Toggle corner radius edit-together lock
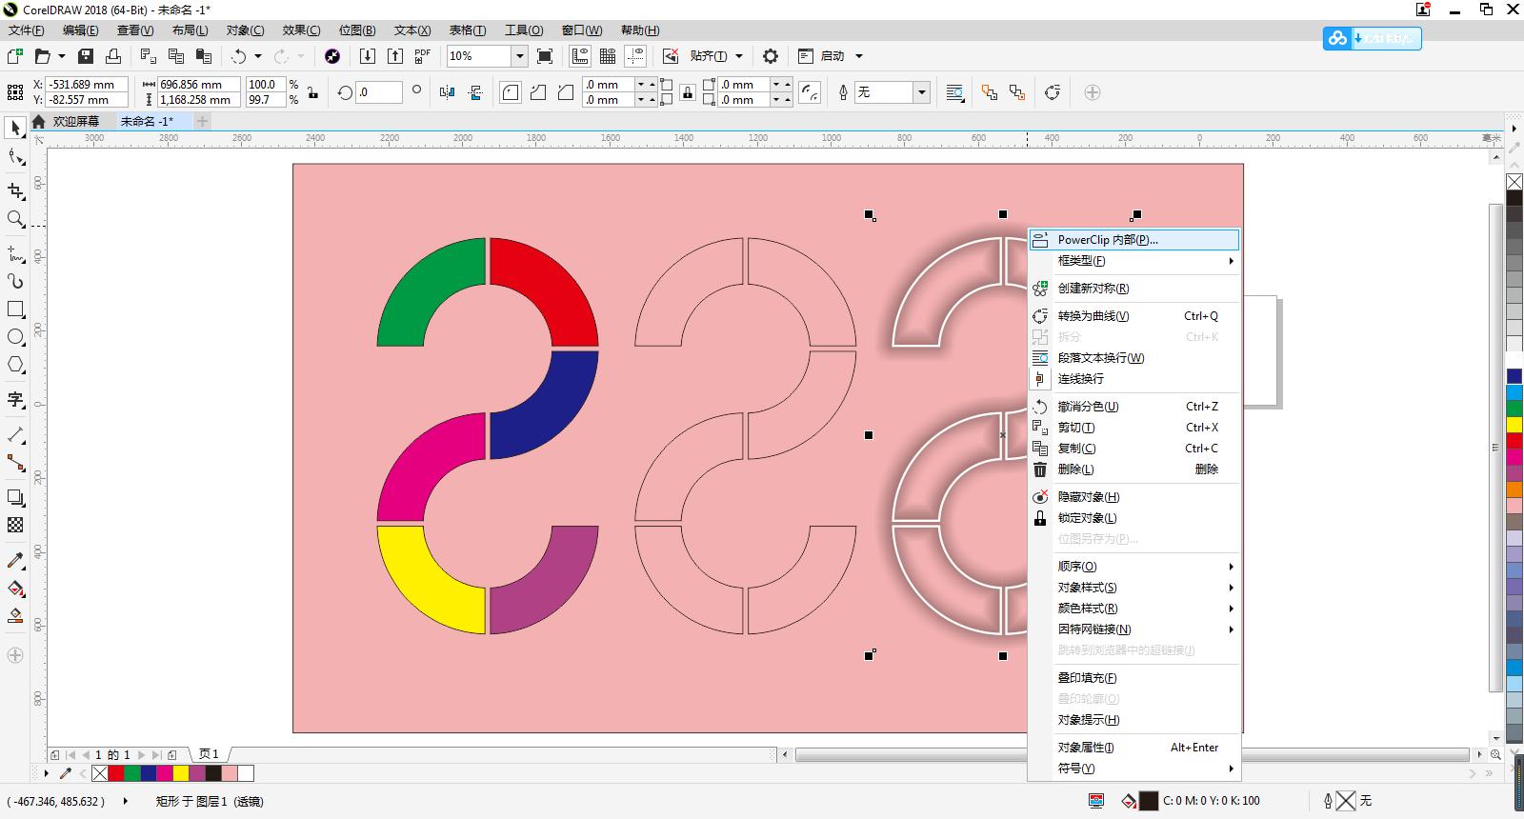Viewport: 1524px width, 819px height. (687, 92)
